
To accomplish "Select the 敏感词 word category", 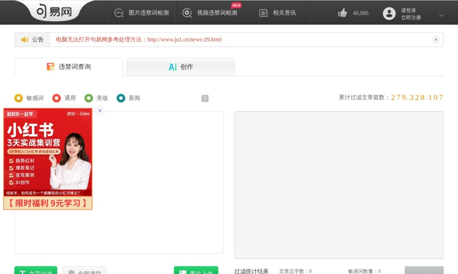I will click(18, 98).
